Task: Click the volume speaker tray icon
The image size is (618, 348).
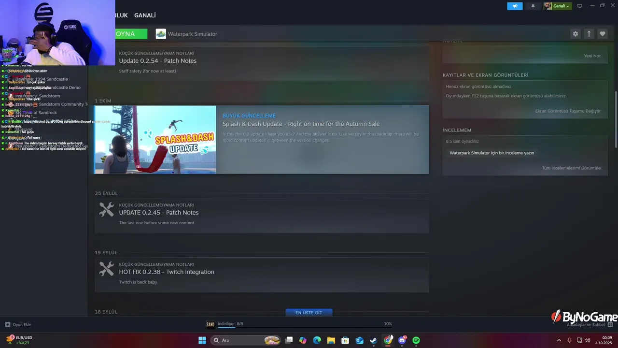Action: point(588,340)
